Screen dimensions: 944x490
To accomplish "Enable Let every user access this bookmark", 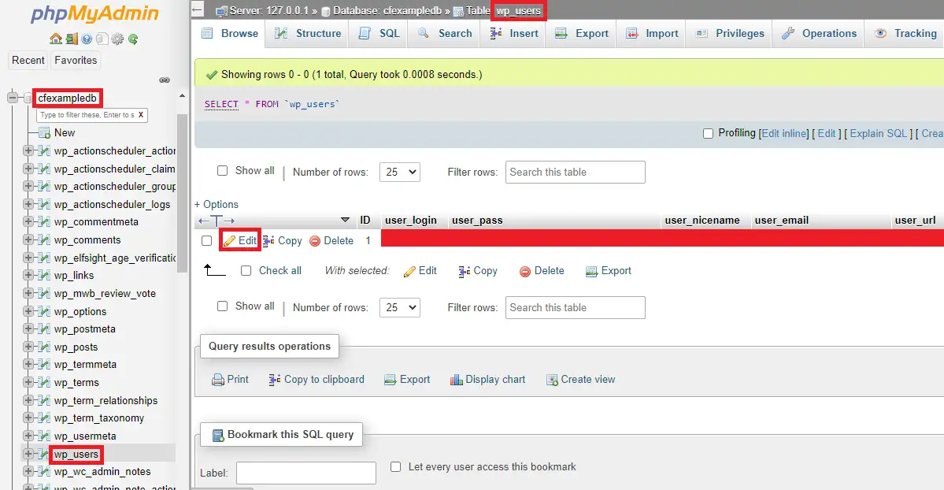I will click(395, 466).
